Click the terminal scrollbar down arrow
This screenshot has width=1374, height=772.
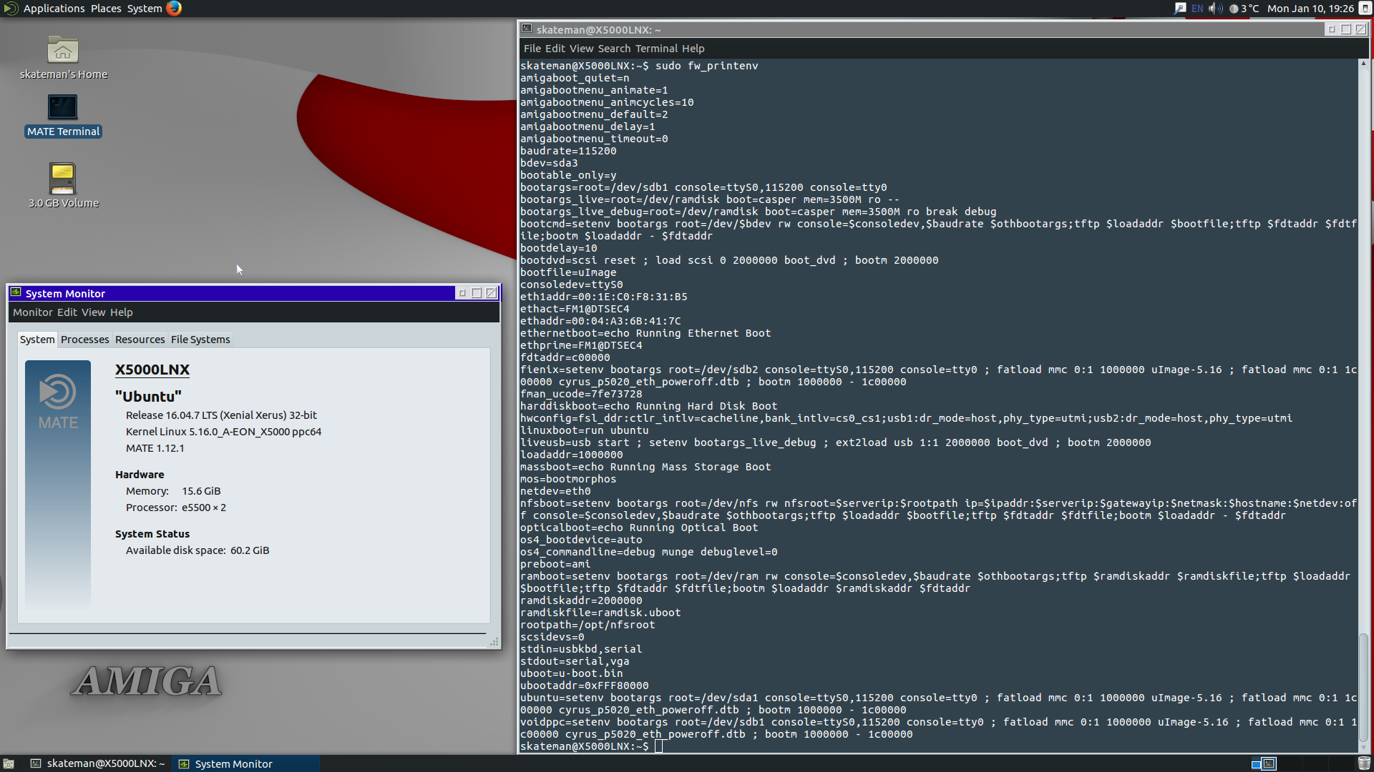point(1364,748)
